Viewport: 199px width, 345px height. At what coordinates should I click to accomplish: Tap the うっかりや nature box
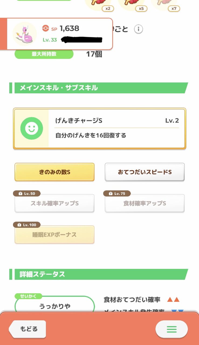click(x=55, y=306)
